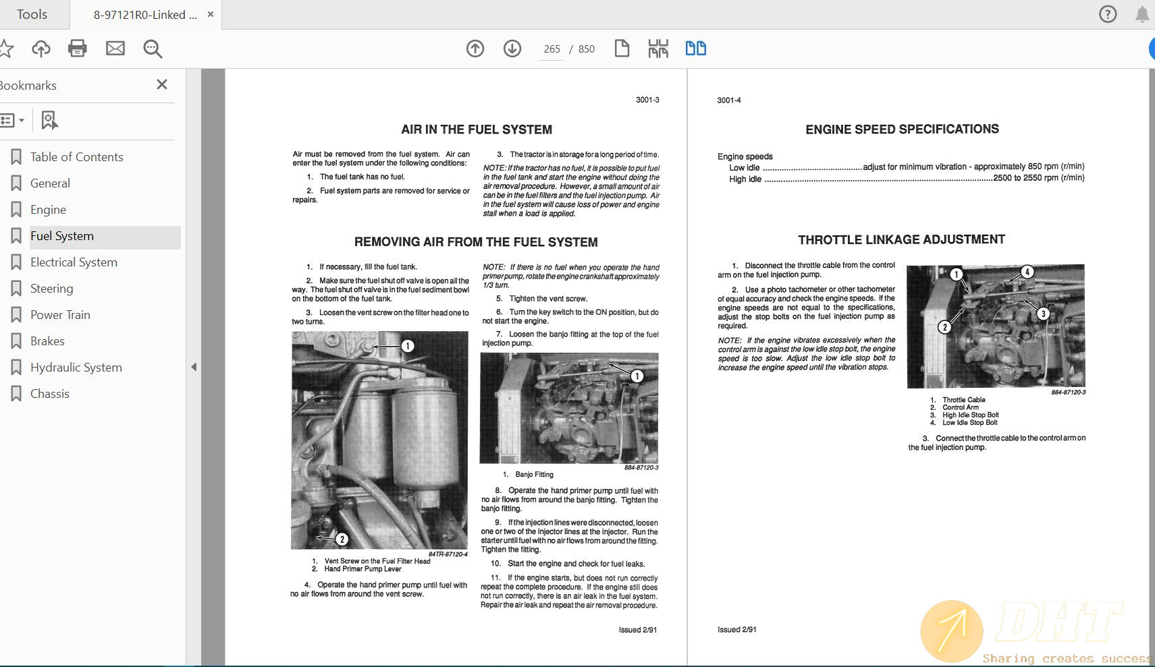Star the document as favorite
This screenshot has width=1155, height=667.
pos(7,48)
